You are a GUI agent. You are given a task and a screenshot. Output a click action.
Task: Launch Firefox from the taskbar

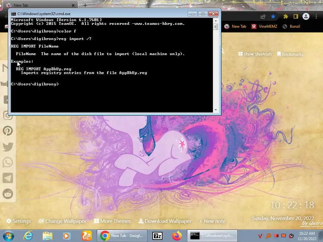177,236
